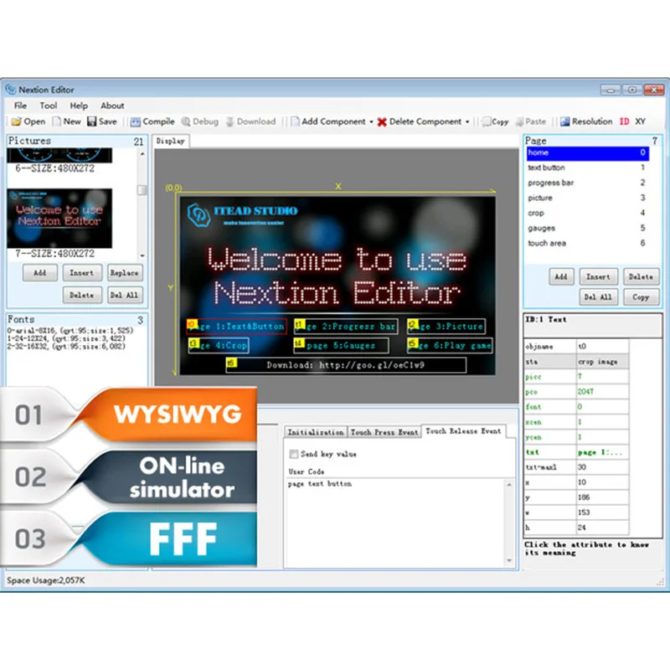Select the Download link text component
The image size is (670, 670).
[346, 365]
